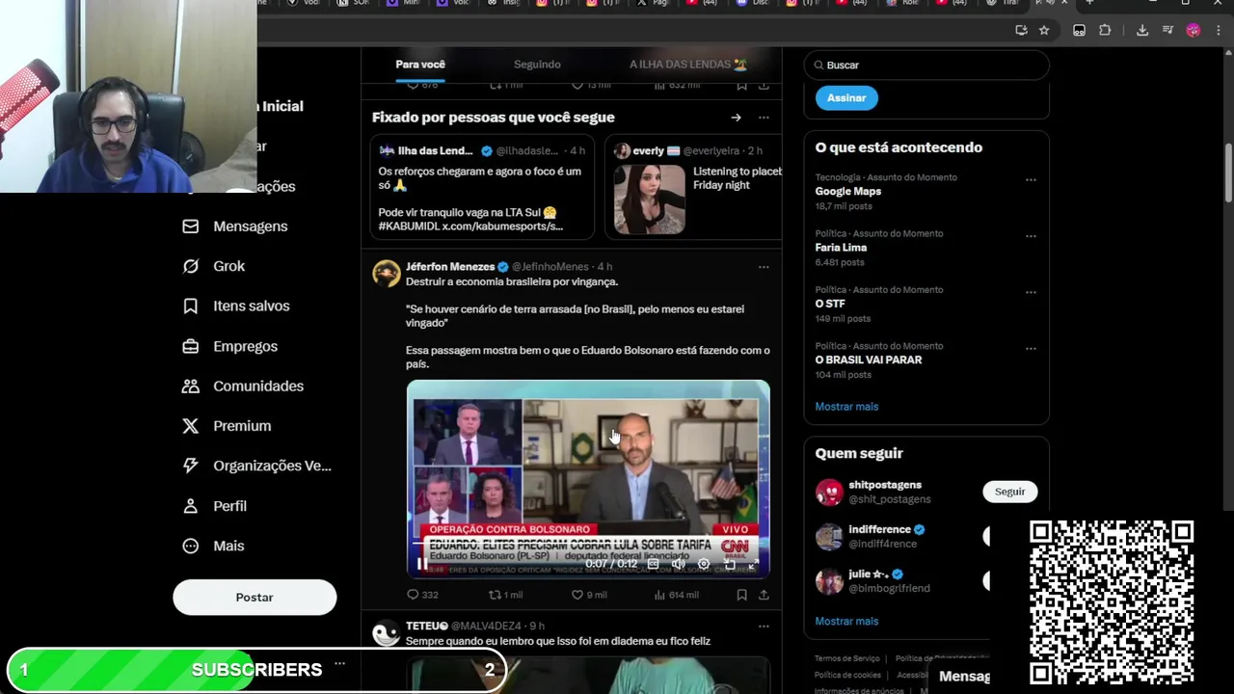Enter video fullscreen mode

pos(753,564)
